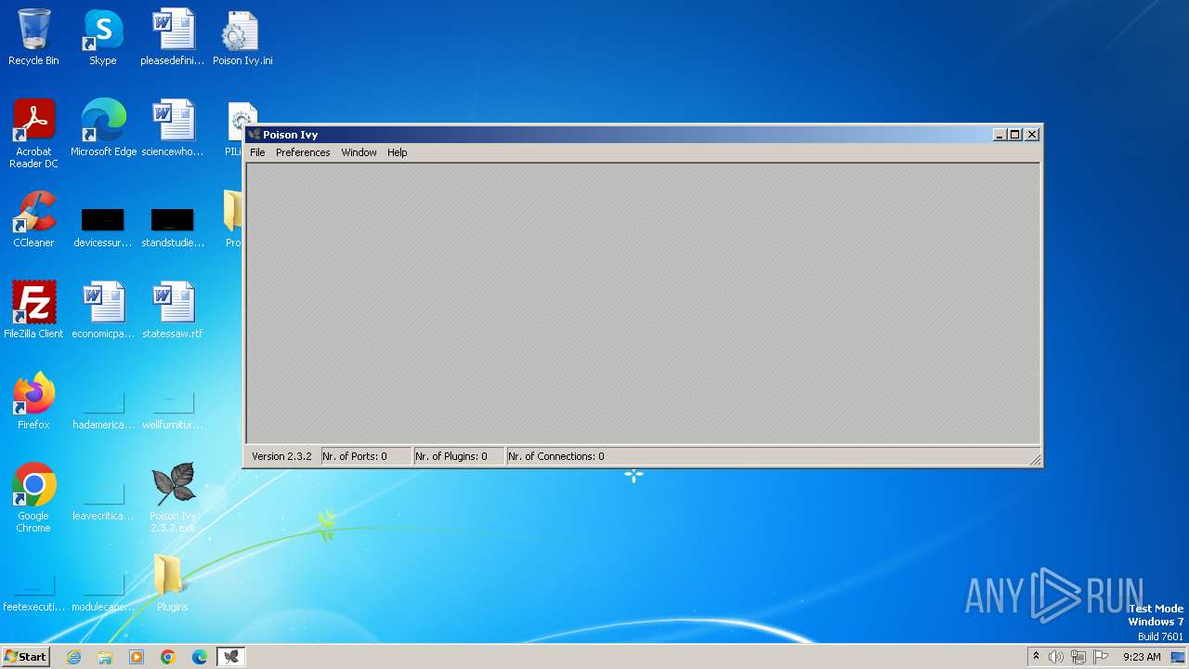Screen dimensions: 1189x669
Task: Open the Window menu
Action: tap(359, 152)
